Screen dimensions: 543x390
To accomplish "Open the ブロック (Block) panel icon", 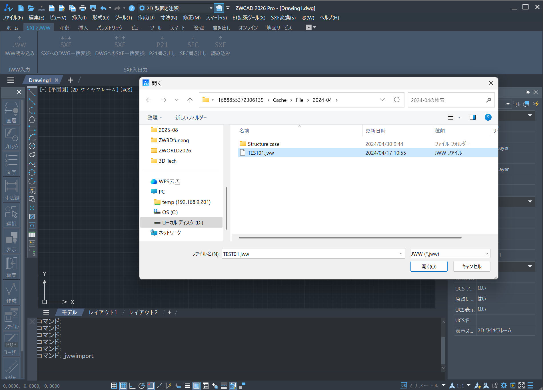I will [11, 138].
